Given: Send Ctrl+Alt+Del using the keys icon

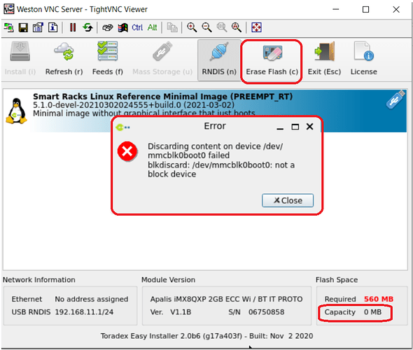Looking at the screenshot, I should pyautogui.click(x=108, y=27).
